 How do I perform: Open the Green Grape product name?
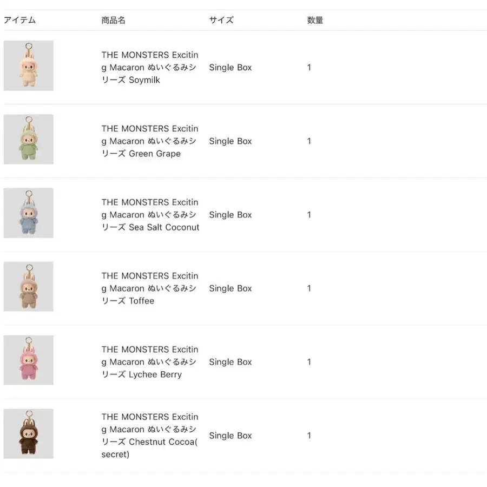pos(150,141)
